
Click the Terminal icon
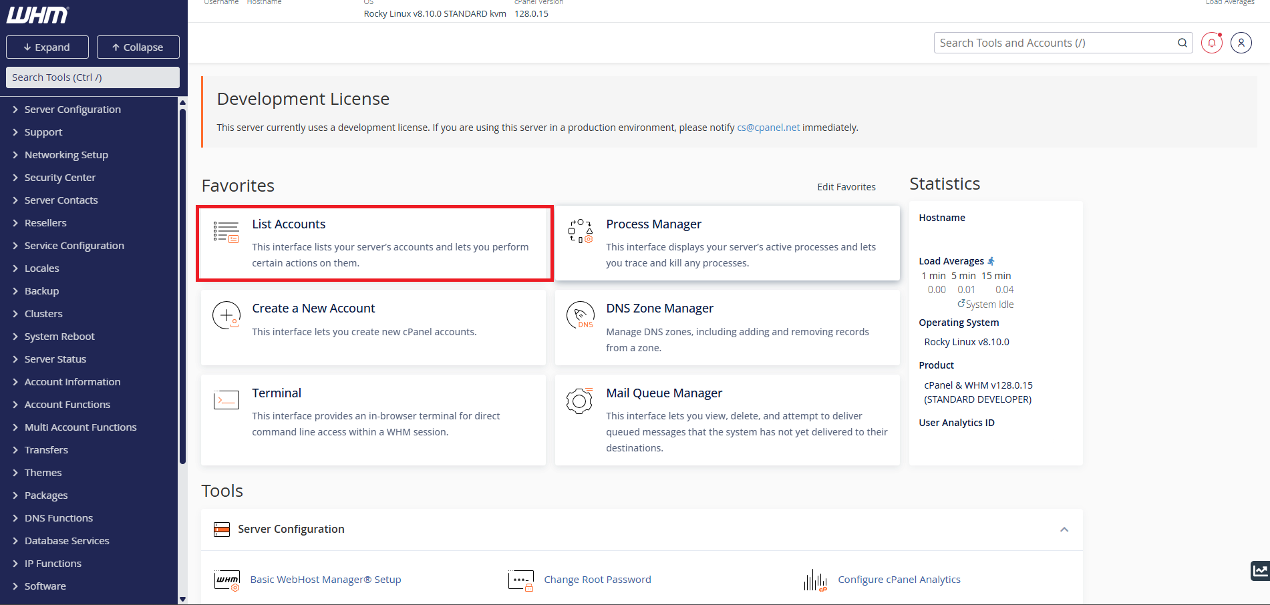tap(226, 399)
